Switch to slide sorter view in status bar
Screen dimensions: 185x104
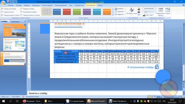click(152, 97)
